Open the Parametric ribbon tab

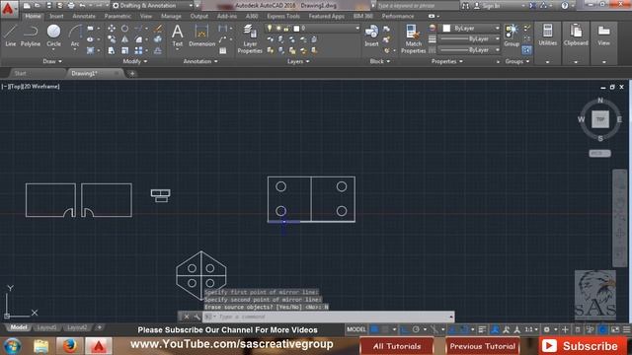coord(118,16)
